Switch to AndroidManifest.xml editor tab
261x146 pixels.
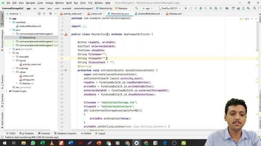149,14
